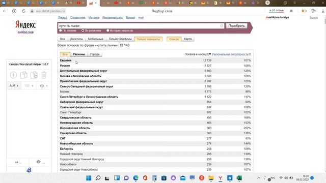This screenshot has width=326, height=183.
Task: Click the 'Подобрать' button
Action: click(236, 26)
